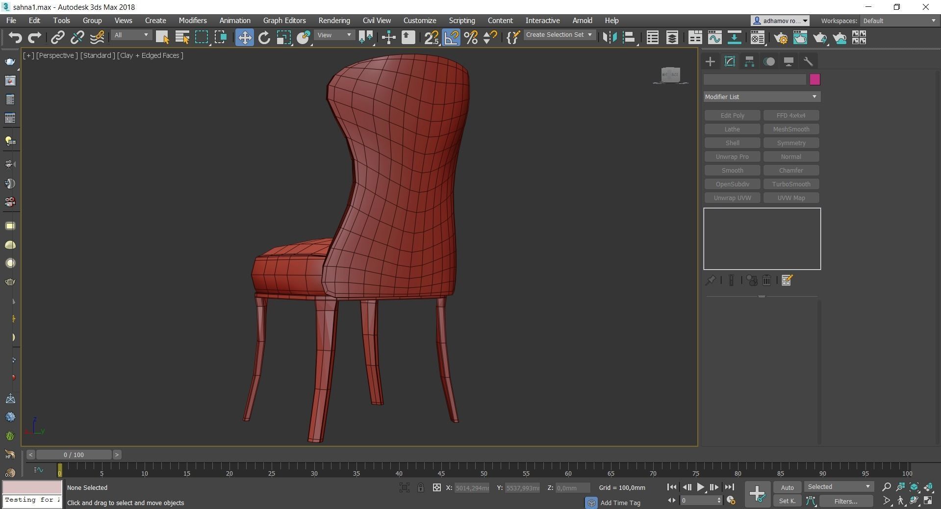Viewport: 941px width, 509px height.
Task: Click the ViewCube in the viewport
Action: tap(670, 75)
